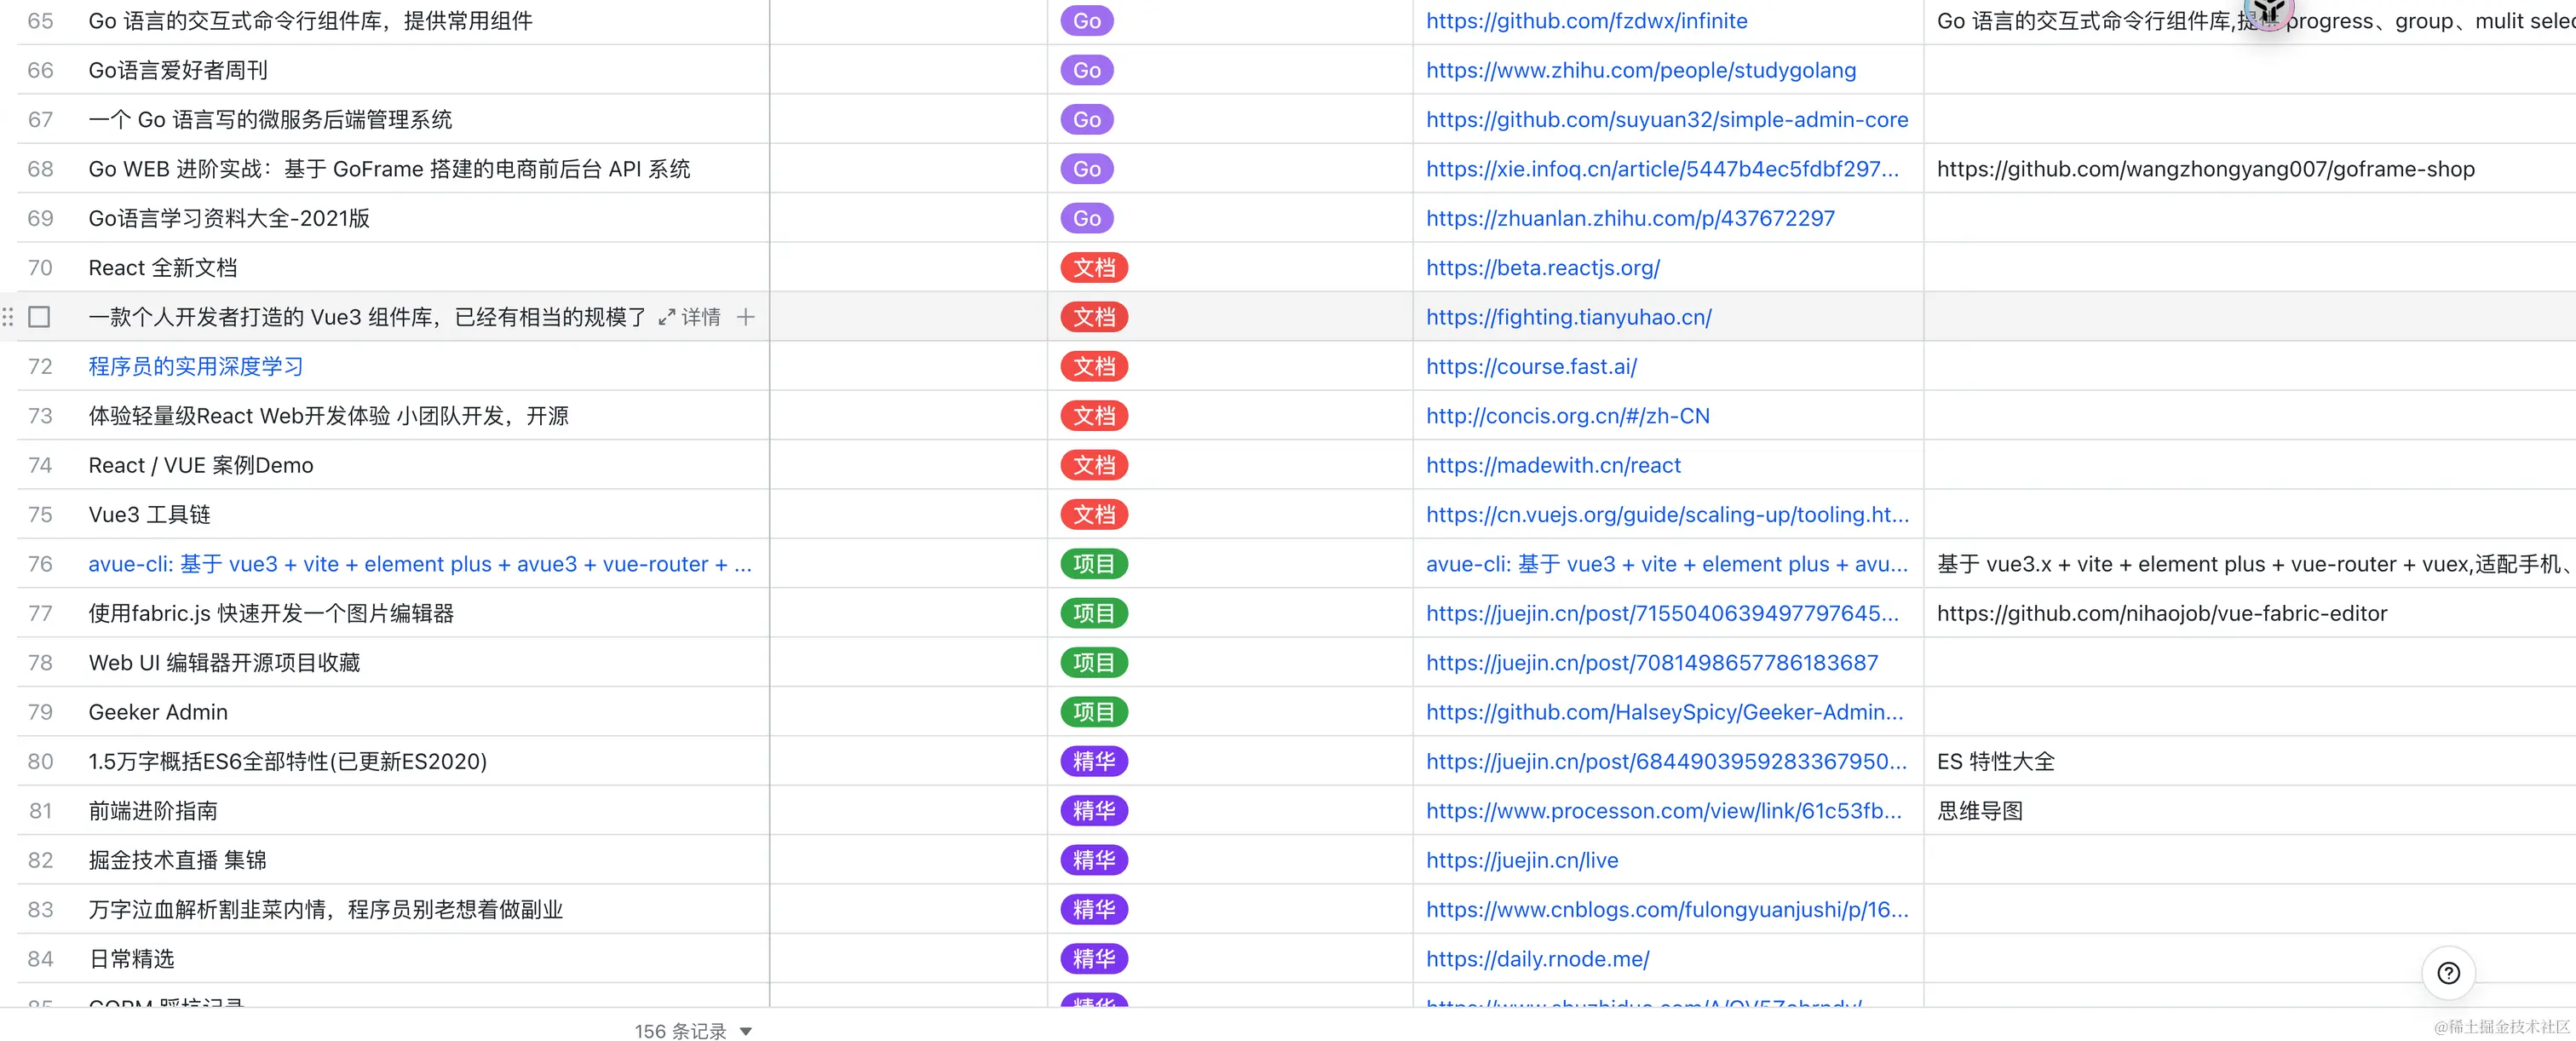Open the zhihu studygolang profile link

coord(1640,70)
